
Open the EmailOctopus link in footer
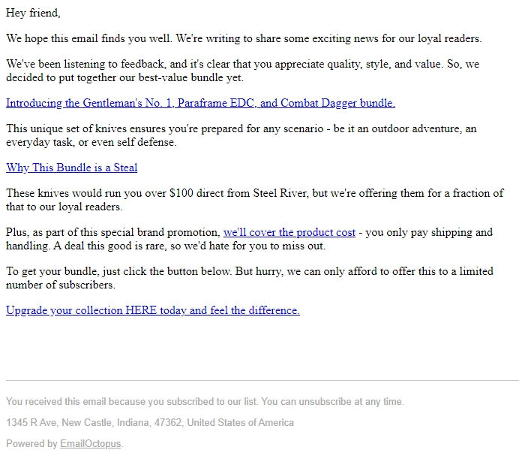91,443
